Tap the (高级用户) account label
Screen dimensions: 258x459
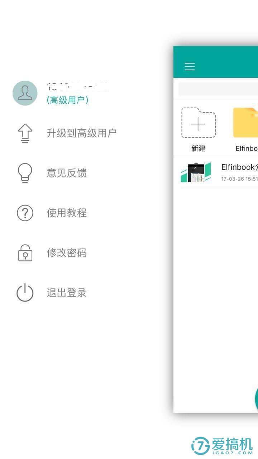pos(67,100)
